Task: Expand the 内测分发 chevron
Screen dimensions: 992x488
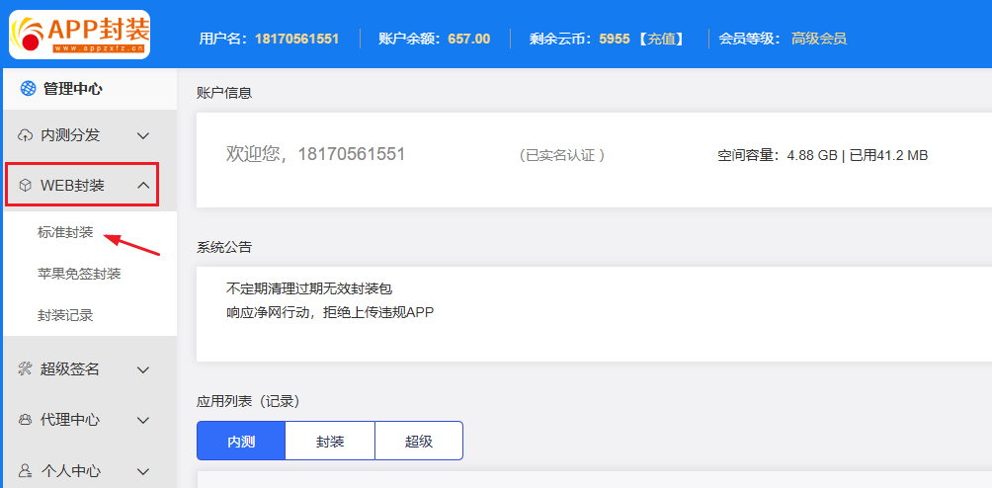Action: coord(143,135)
